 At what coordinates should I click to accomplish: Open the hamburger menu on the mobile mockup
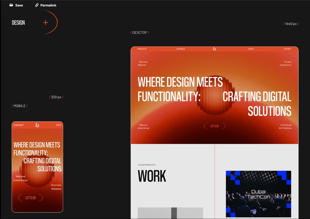pyautogui.click(x=58, y=125)
